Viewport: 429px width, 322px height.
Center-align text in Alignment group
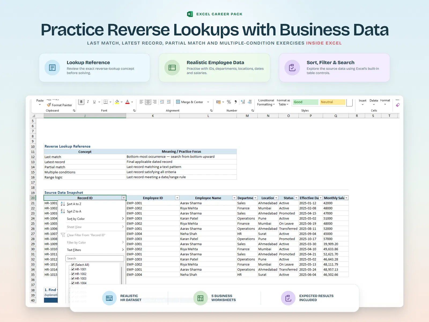[x=148, y=102]
